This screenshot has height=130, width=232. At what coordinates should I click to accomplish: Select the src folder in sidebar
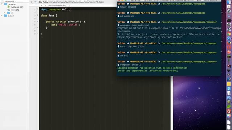pos(12,13)
